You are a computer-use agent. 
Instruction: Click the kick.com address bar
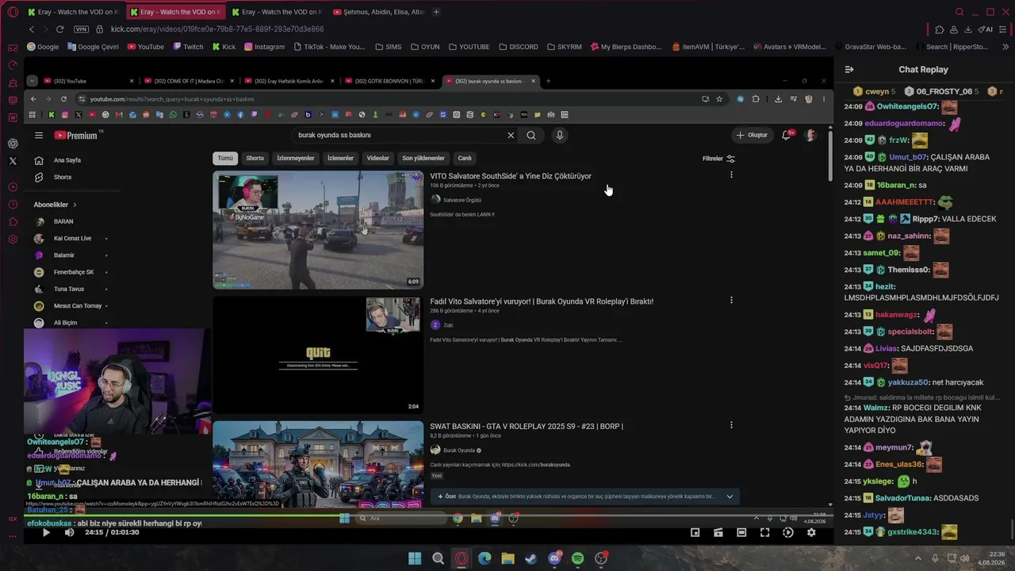(216, 29)
